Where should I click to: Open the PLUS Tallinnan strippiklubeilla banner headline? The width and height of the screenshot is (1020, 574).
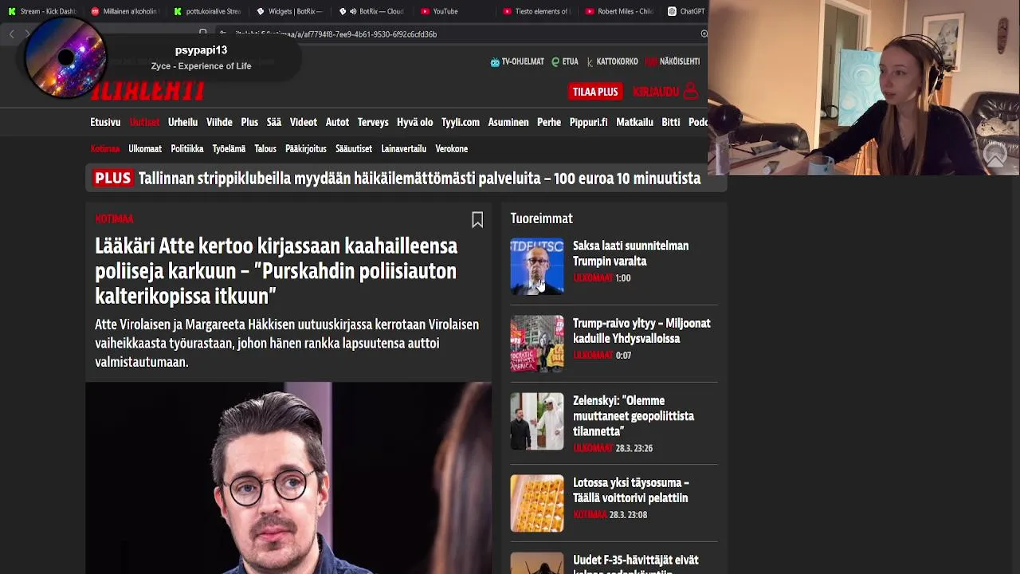(406, 179)
